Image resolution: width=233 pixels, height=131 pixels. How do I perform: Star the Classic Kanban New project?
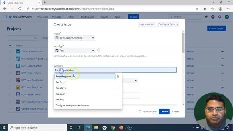[10, 52]
